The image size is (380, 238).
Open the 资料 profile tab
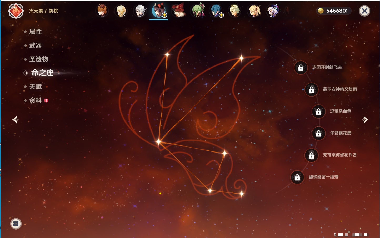(x=35, y=100)
